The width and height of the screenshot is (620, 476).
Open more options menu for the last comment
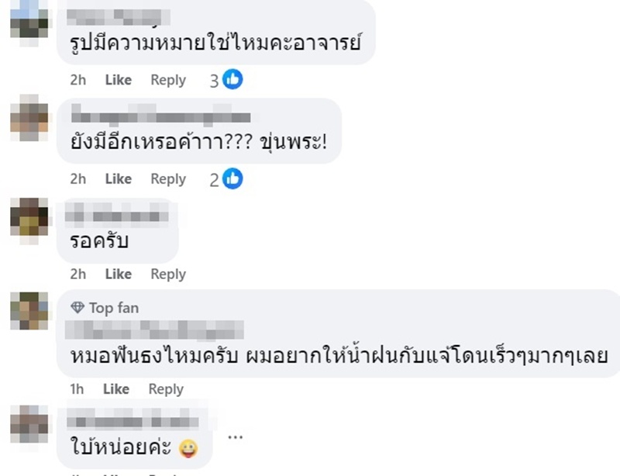[235, 436]
